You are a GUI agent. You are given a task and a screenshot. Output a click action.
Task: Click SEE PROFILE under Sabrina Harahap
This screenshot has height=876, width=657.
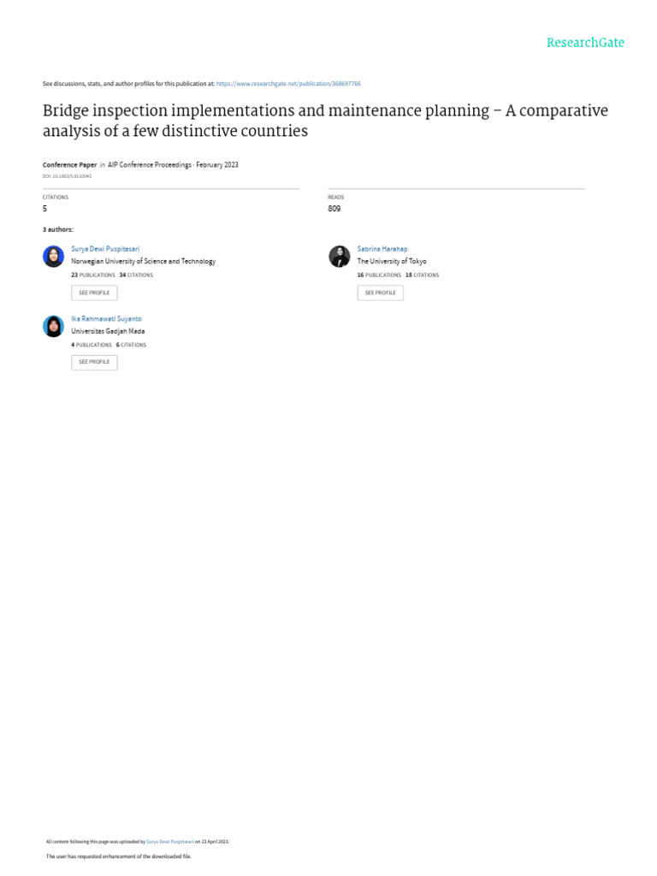coord(381,293)
